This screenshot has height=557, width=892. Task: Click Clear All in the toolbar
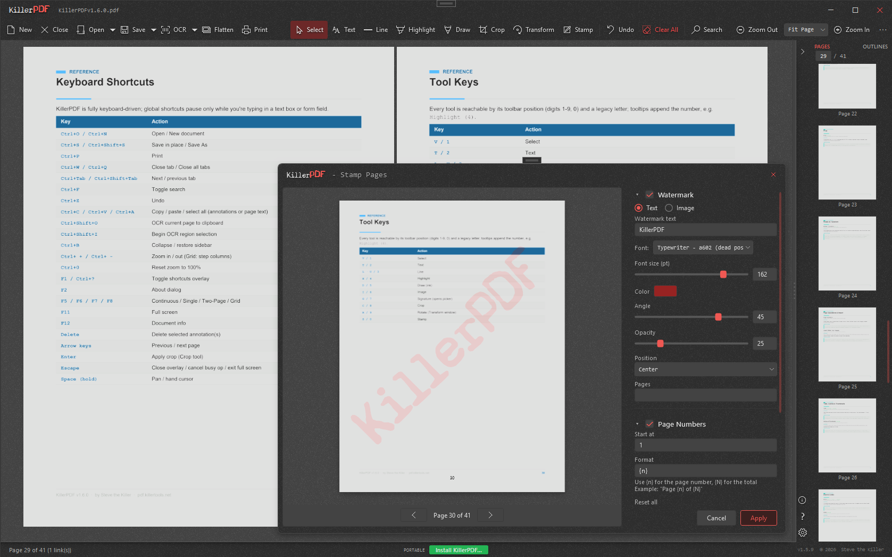point(660,30)
